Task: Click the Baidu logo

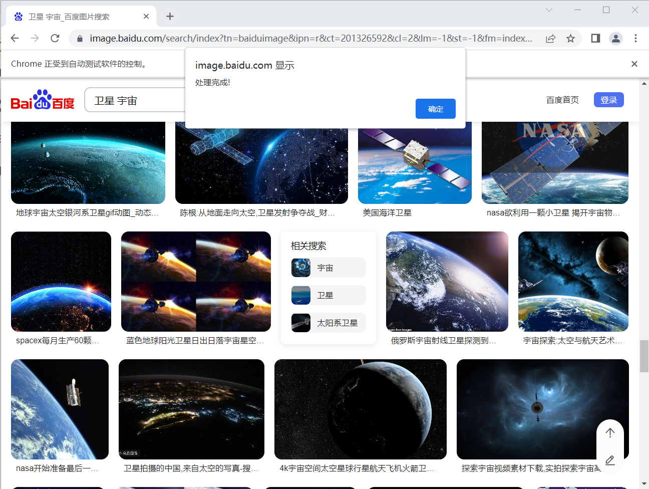Action: [x=42, y=100]
